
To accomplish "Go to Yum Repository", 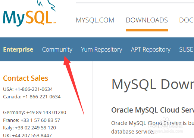I will 101,50.
